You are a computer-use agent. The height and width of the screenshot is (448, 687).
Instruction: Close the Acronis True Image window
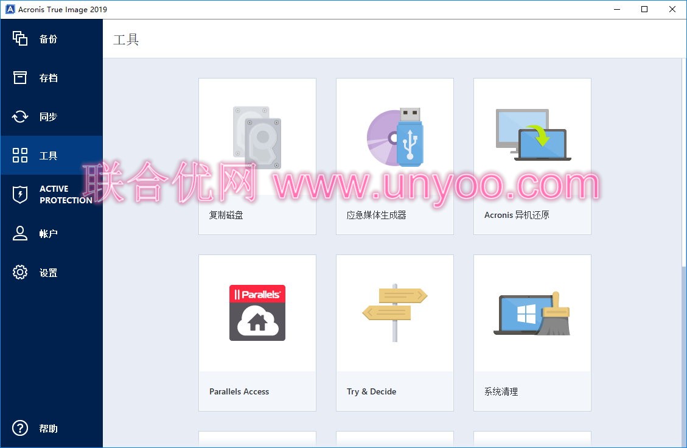[x=672, y=9]
